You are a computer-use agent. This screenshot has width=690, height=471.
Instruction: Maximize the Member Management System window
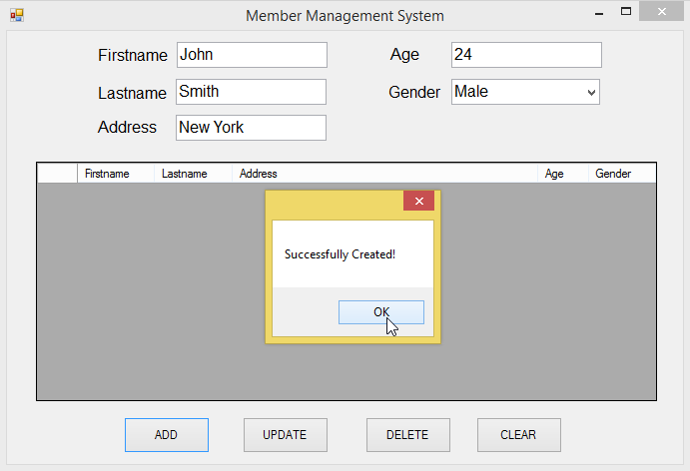(626, 13)
